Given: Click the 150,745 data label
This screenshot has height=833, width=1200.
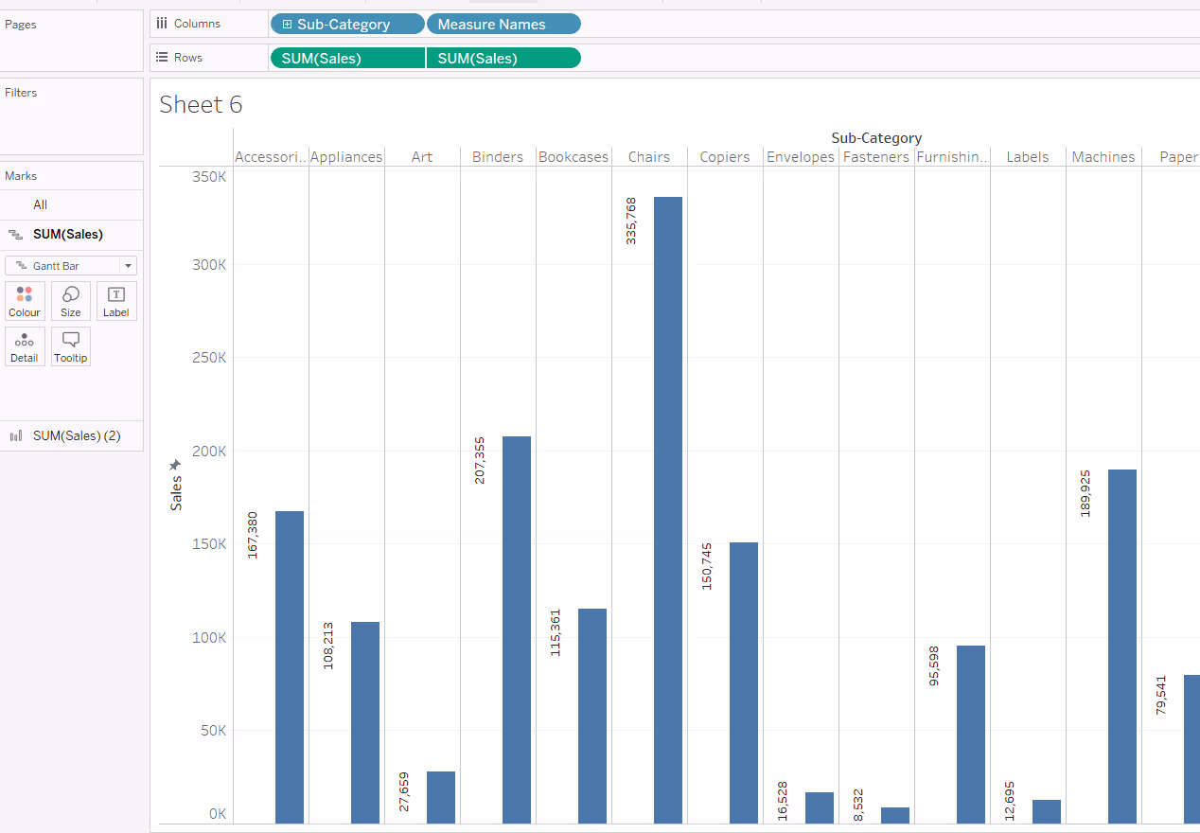Looking at the screenshot, I should [x=707, y=566].
